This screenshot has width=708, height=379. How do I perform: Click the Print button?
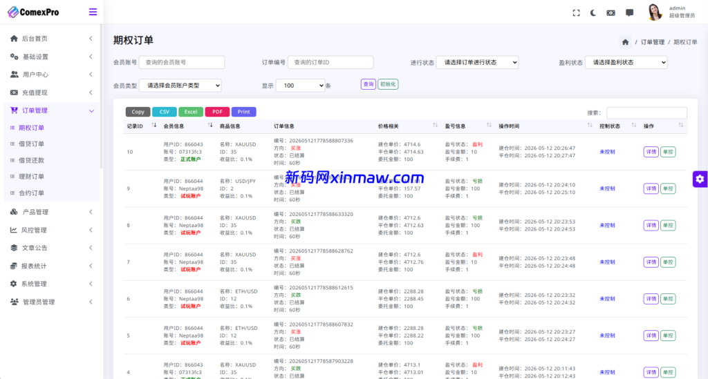click(x=244, y=112)
